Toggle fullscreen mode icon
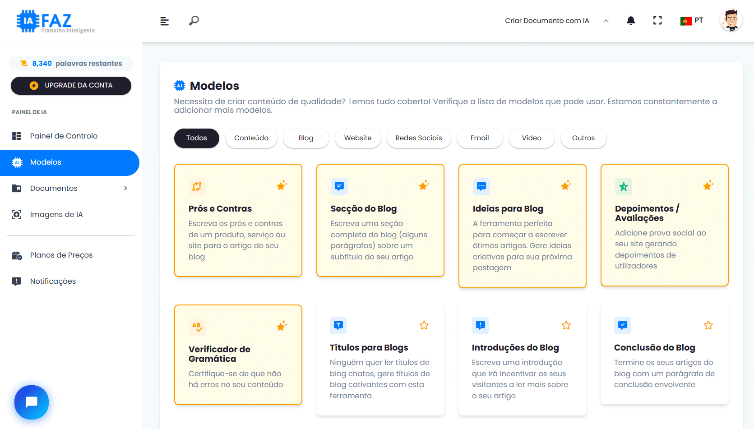The image size is (754, 429). [x=657, y=21]
